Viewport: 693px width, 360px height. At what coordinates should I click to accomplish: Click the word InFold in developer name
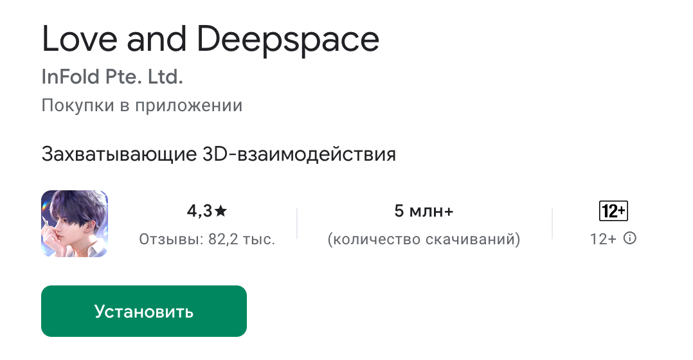(70, 77)
